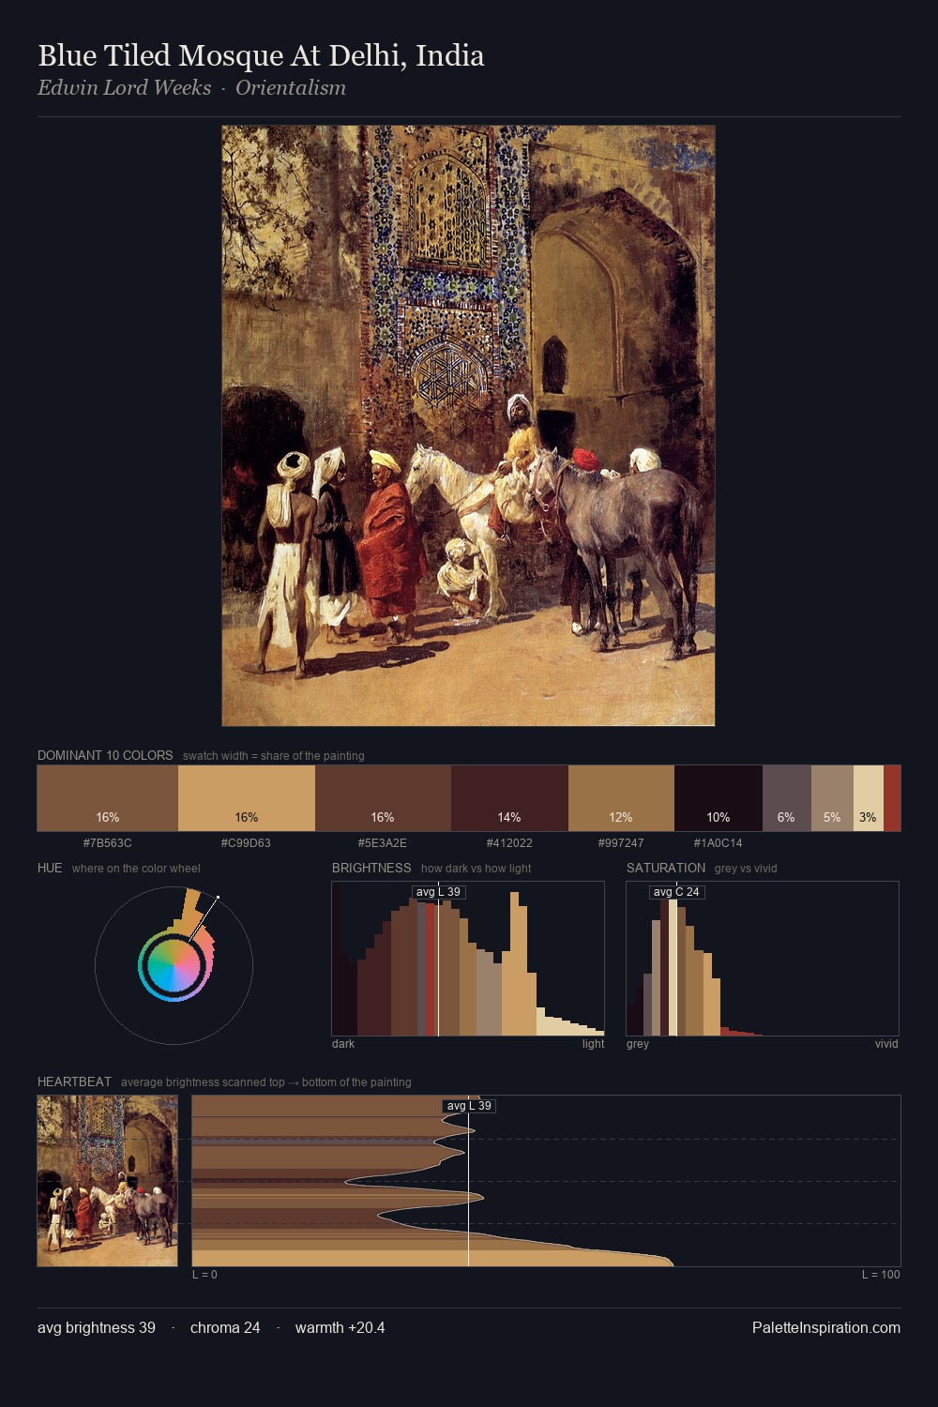Select the #1A0C14 near-black swatch

coord(719,798)
